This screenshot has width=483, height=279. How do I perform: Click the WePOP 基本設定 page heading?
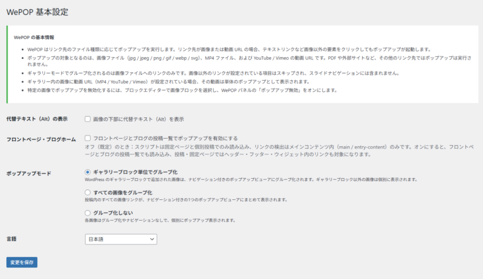tap(37, 13)
